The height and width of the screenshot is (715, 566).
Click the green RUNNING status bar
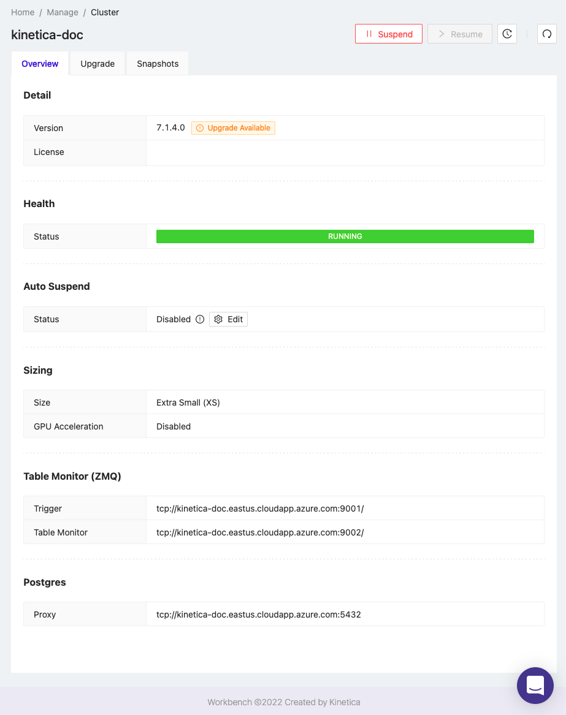[345, 236]
